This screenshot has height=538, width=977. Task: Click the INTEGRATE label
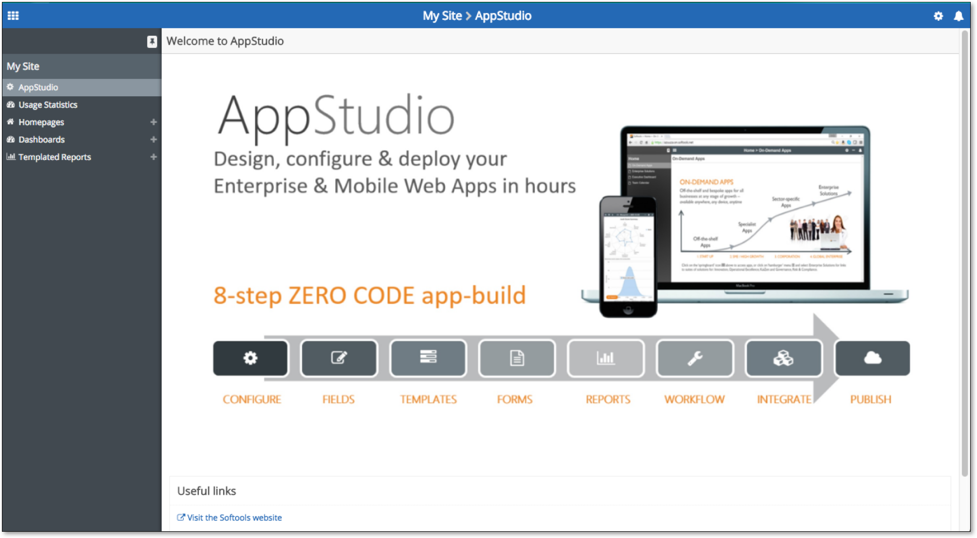pyautogui.click(x=784, y=399)
